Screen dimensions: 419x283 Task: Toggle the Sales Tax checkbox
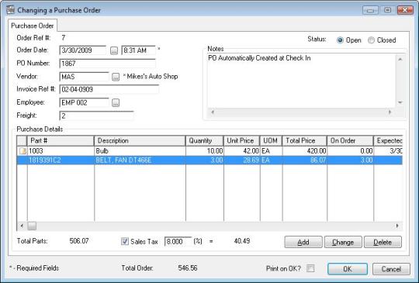[124, 241]
